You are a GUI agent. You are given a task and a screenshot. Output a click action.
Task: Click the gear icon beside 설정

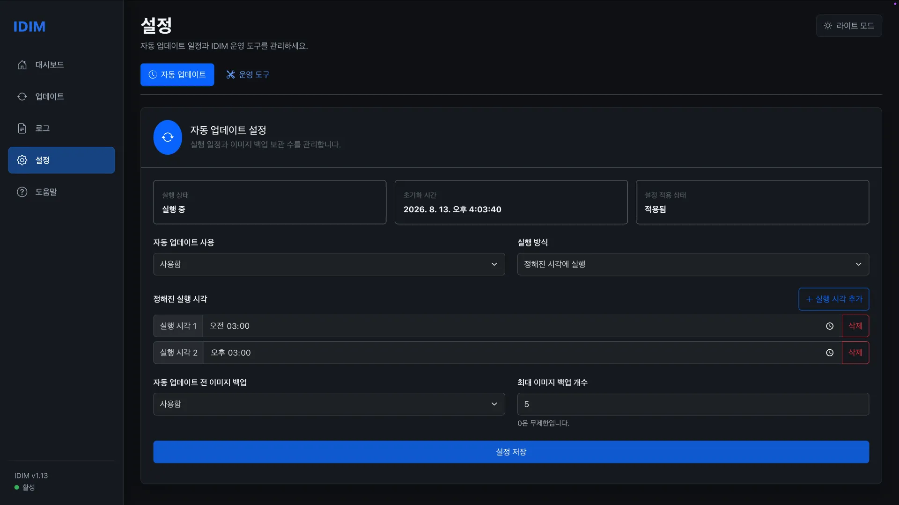(22, 160)
